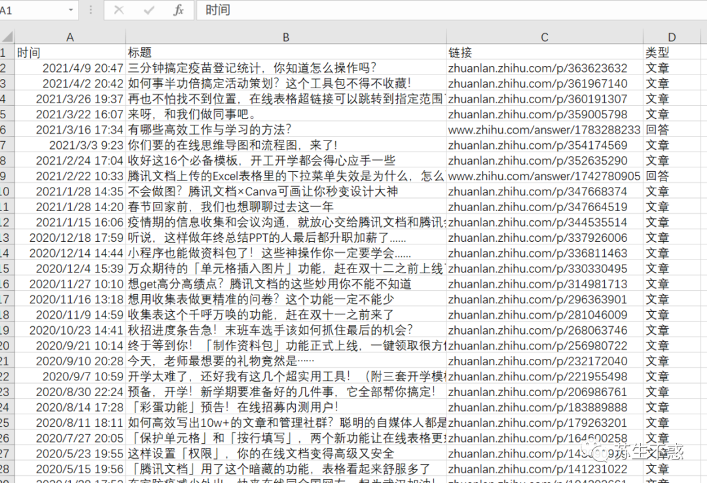707x483 pixels.
Task: Select cell with zhuanlan.zhihu.com/p/363623632 link
Action: pyautogui.click(x=545, y=68)
